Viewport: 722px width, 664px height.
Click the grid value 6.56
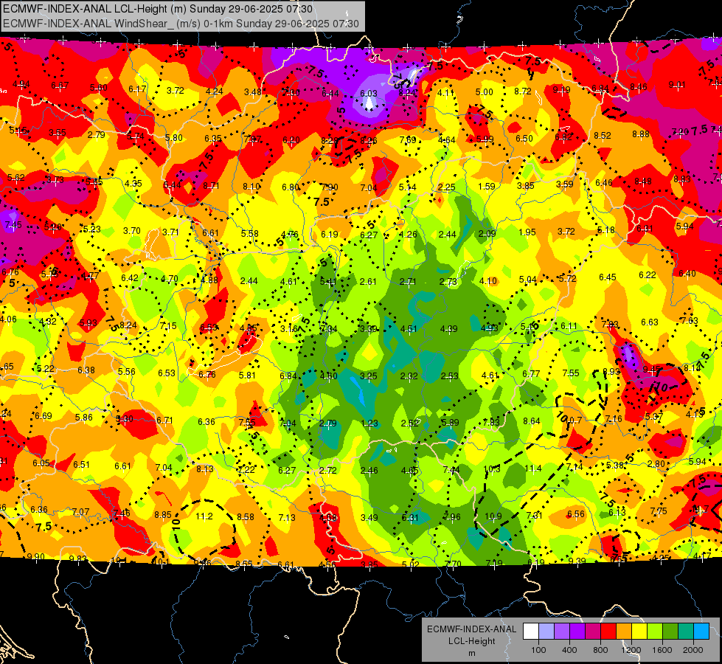[576, 513]
